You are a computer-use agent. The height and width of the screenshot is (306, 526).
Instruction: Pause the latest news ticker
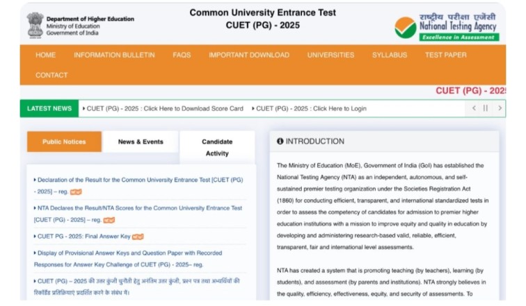(x=486, y=108)
